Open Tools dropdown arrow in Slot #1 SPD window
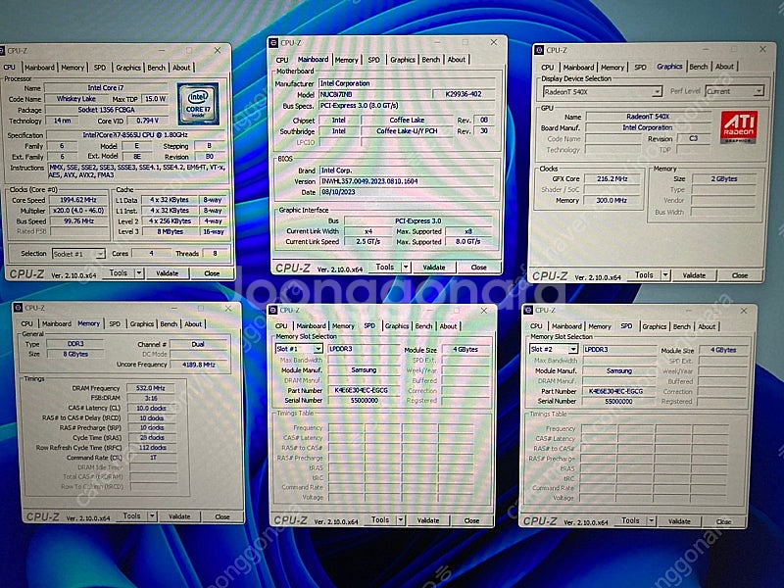This screenshot has height=588, width=784. pyautogui.click(x=400, y=520)
